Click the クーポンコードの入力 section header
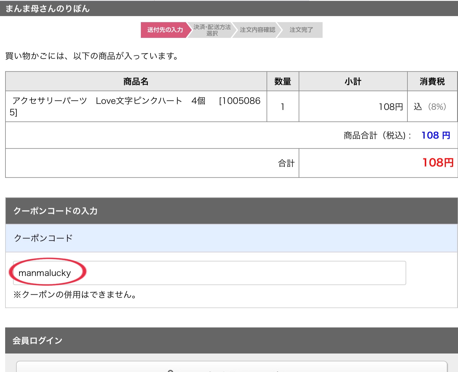Image resolution: width=458 pixels, height=372 pixels. [55, 211]
